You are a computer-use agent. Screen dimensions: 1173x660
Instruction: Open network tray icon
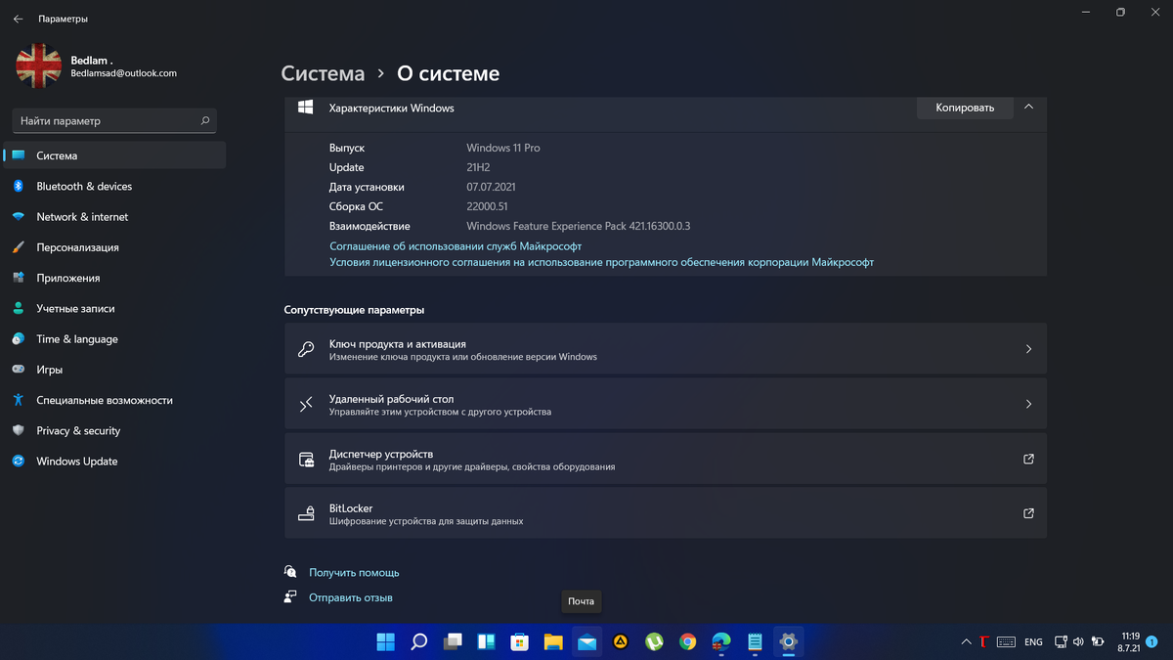[x=1061, y=642]
